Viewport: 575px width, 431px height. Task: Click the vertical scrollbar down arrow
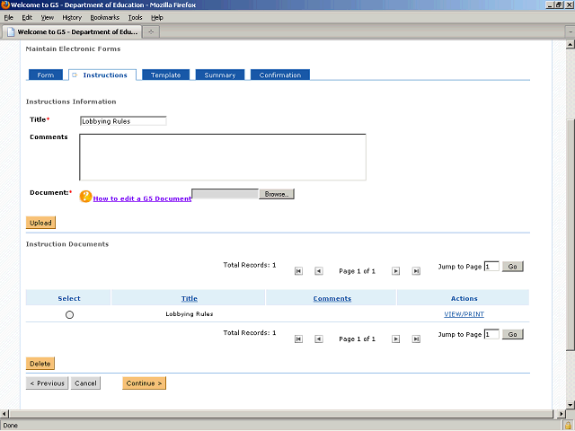571,405
